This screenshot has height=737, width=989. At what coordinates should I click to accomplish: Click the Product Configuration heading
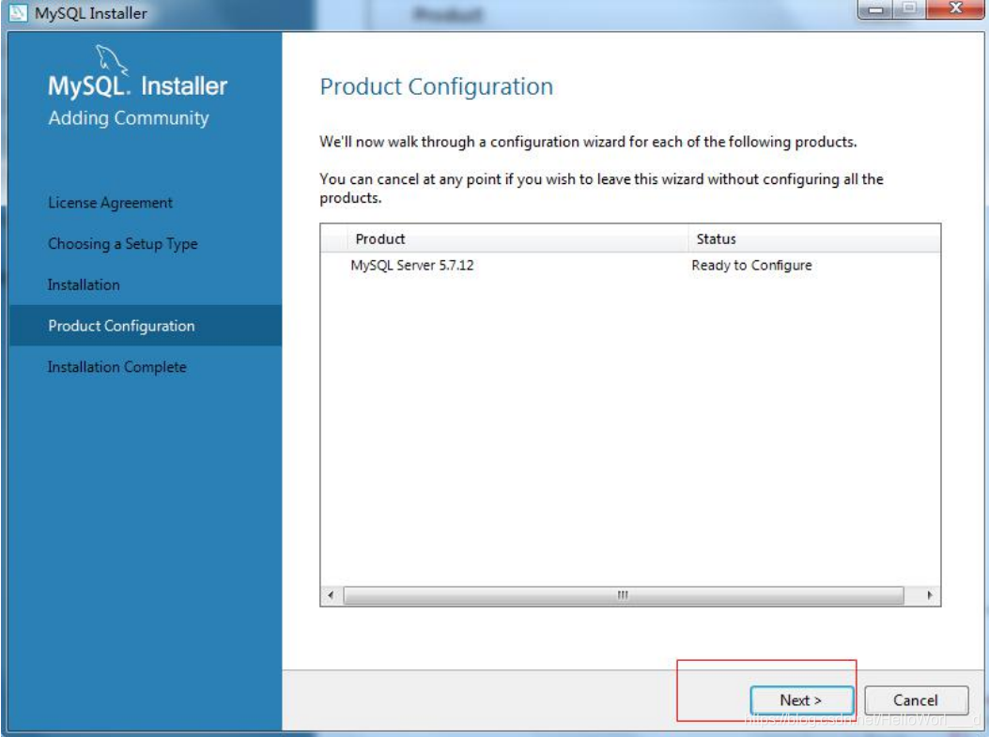437,87
